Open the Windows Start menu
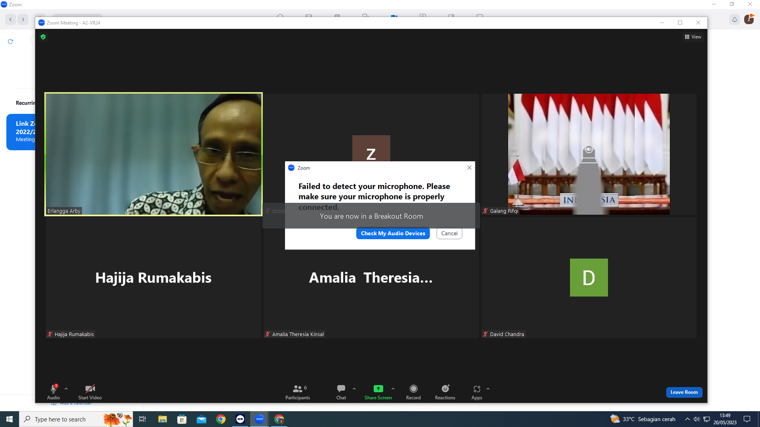The image size is (760, 427). point(9,419)
